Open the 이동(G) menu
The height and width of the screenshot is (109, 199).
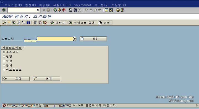click(45, 5)
